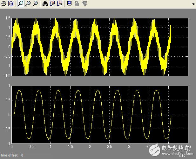Print the scope window

coord(3,4)
